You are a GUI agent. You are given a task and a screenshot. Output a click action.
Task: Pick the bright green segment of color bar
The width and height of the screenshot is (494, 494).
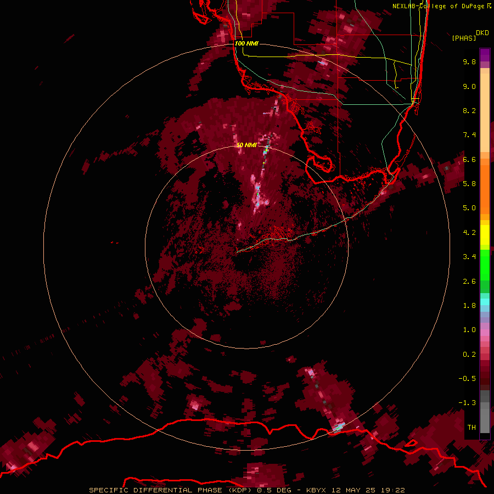pyautogui.click(x=485, y=265)
